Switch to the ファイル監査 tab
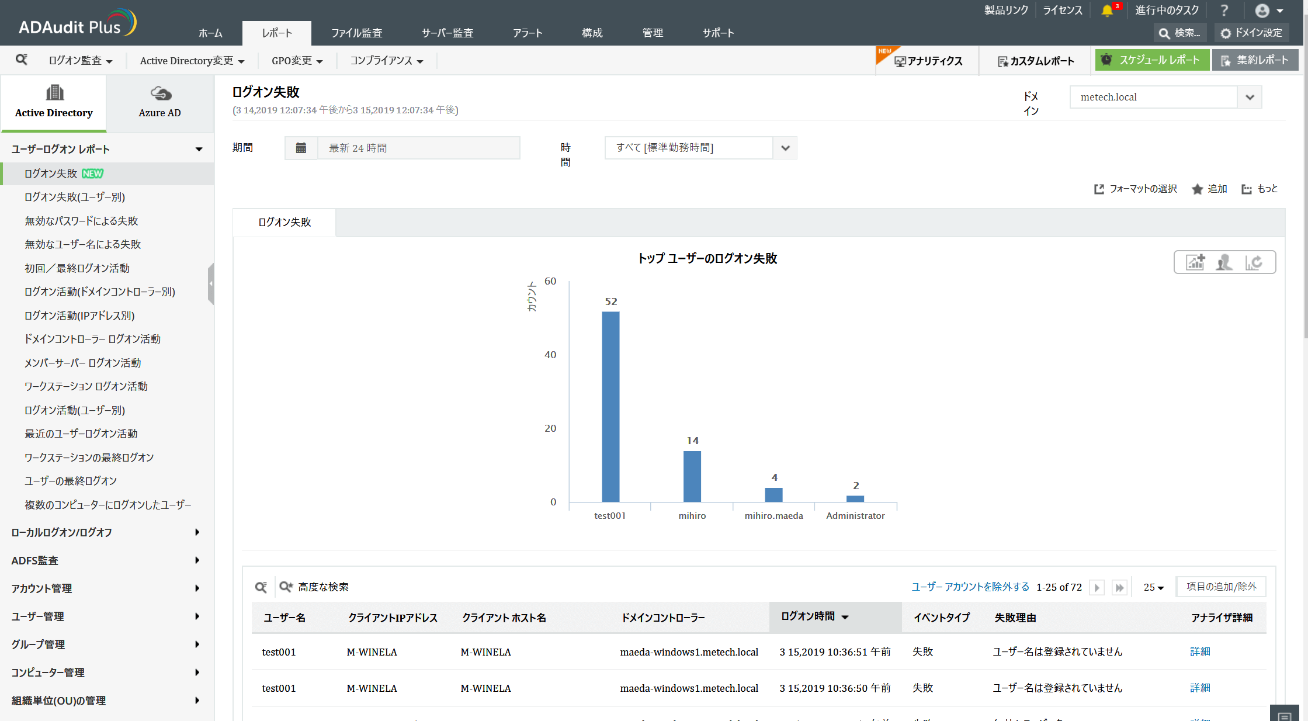Viewport: 1308px width, 721px height. pos(356,33)
